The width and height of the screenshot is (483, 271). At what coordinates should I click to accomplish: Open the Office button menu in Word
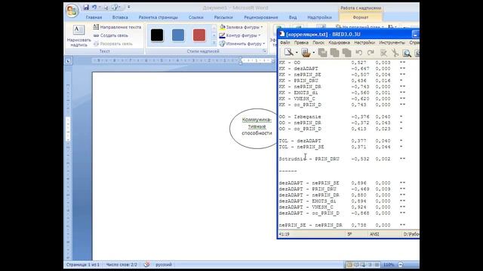72,11
